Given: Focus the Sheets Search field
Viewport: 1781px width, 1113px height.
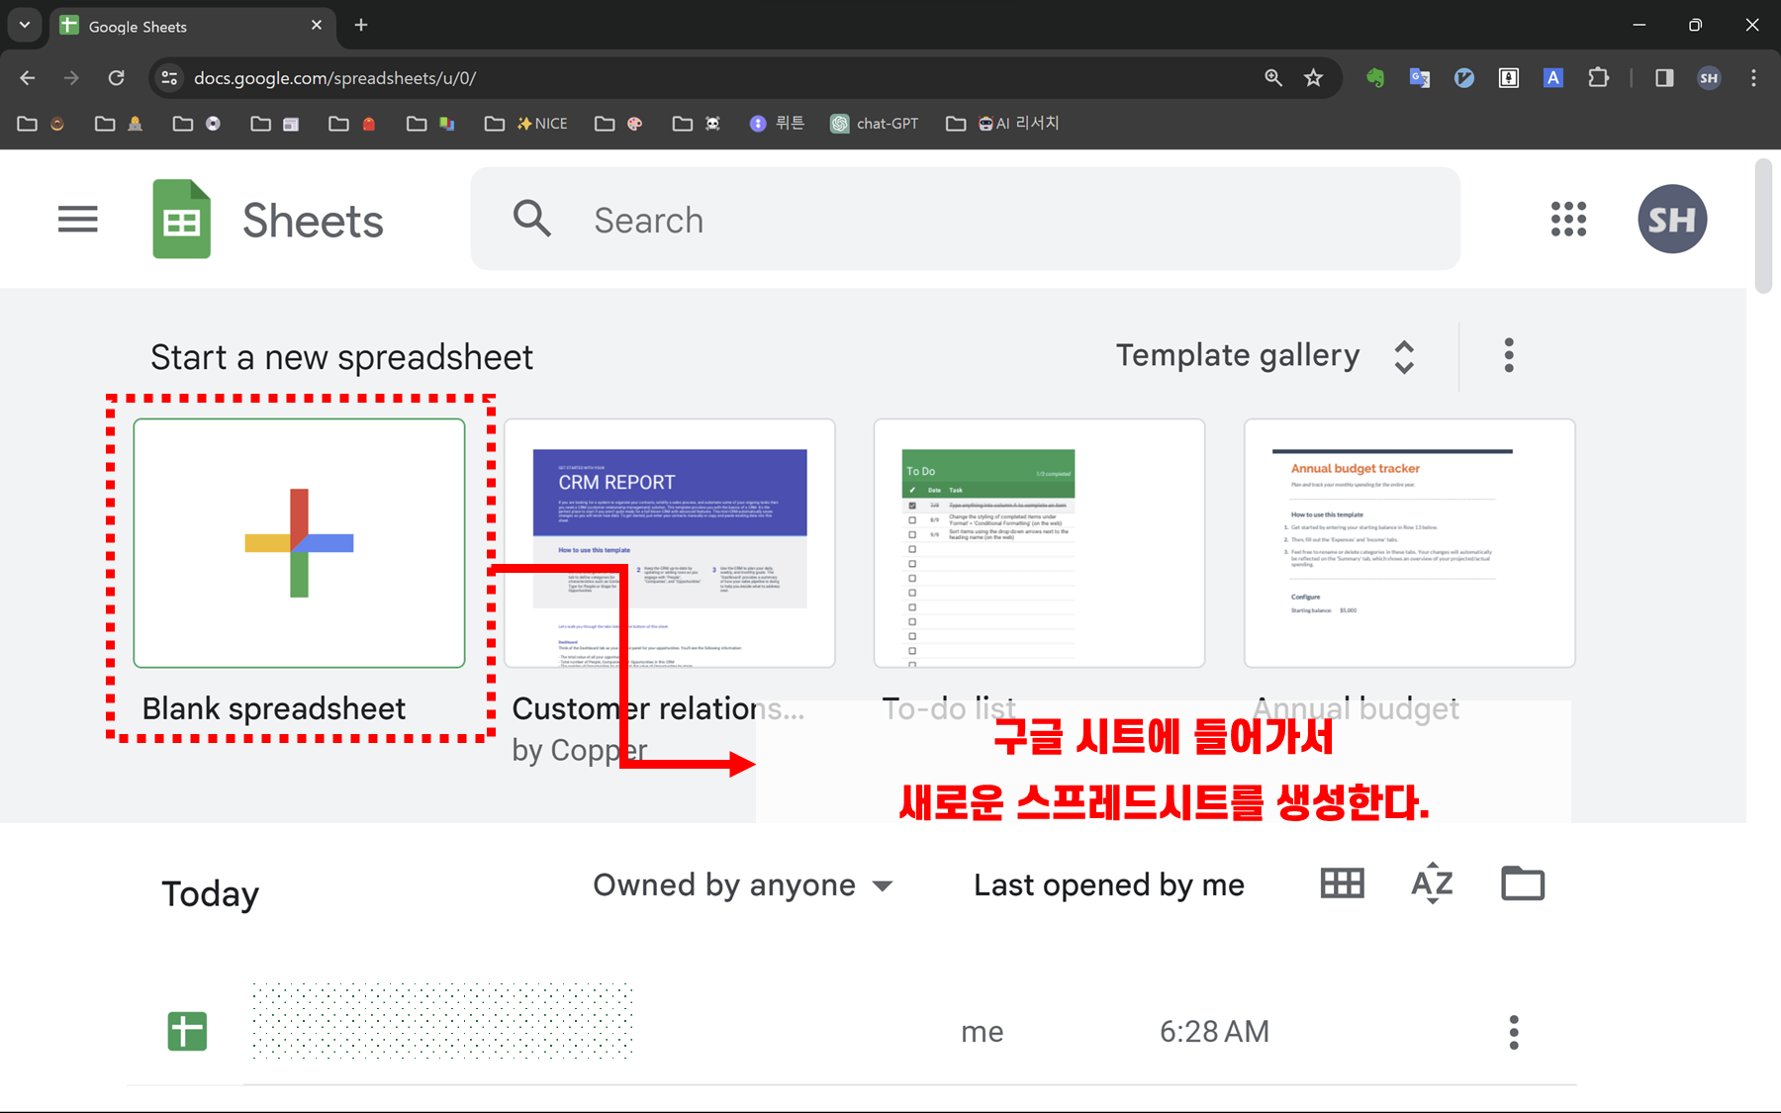Looking at the screenshot, I should click(x=965, y=219).
